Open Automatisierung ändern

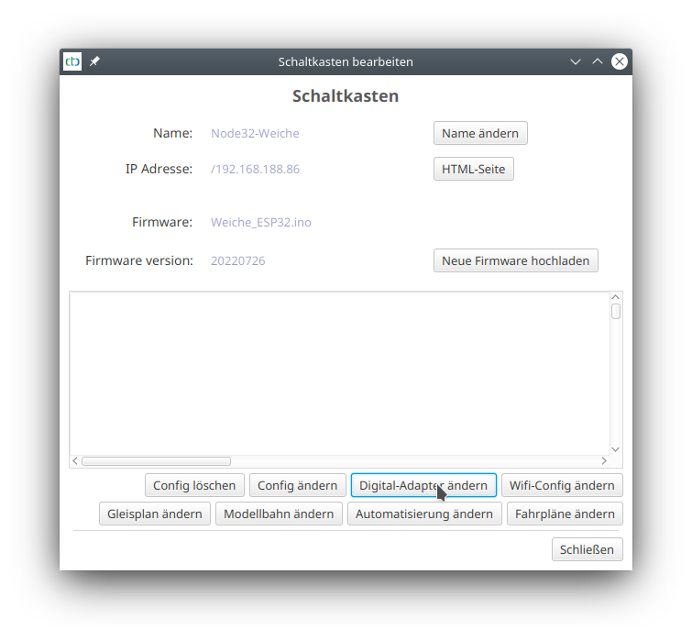423,514
